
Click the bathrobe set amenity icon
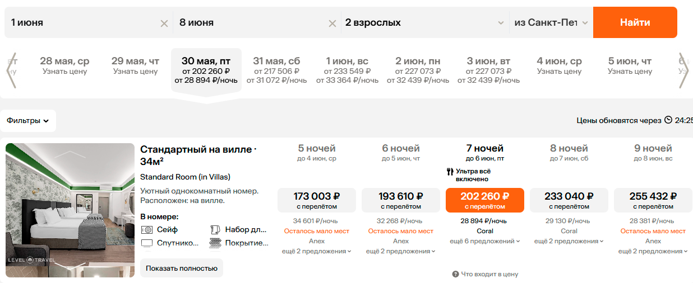coord(215,229)
